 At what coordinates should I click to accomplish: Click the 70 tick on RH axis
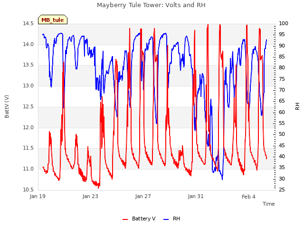[x=282, y=90]
